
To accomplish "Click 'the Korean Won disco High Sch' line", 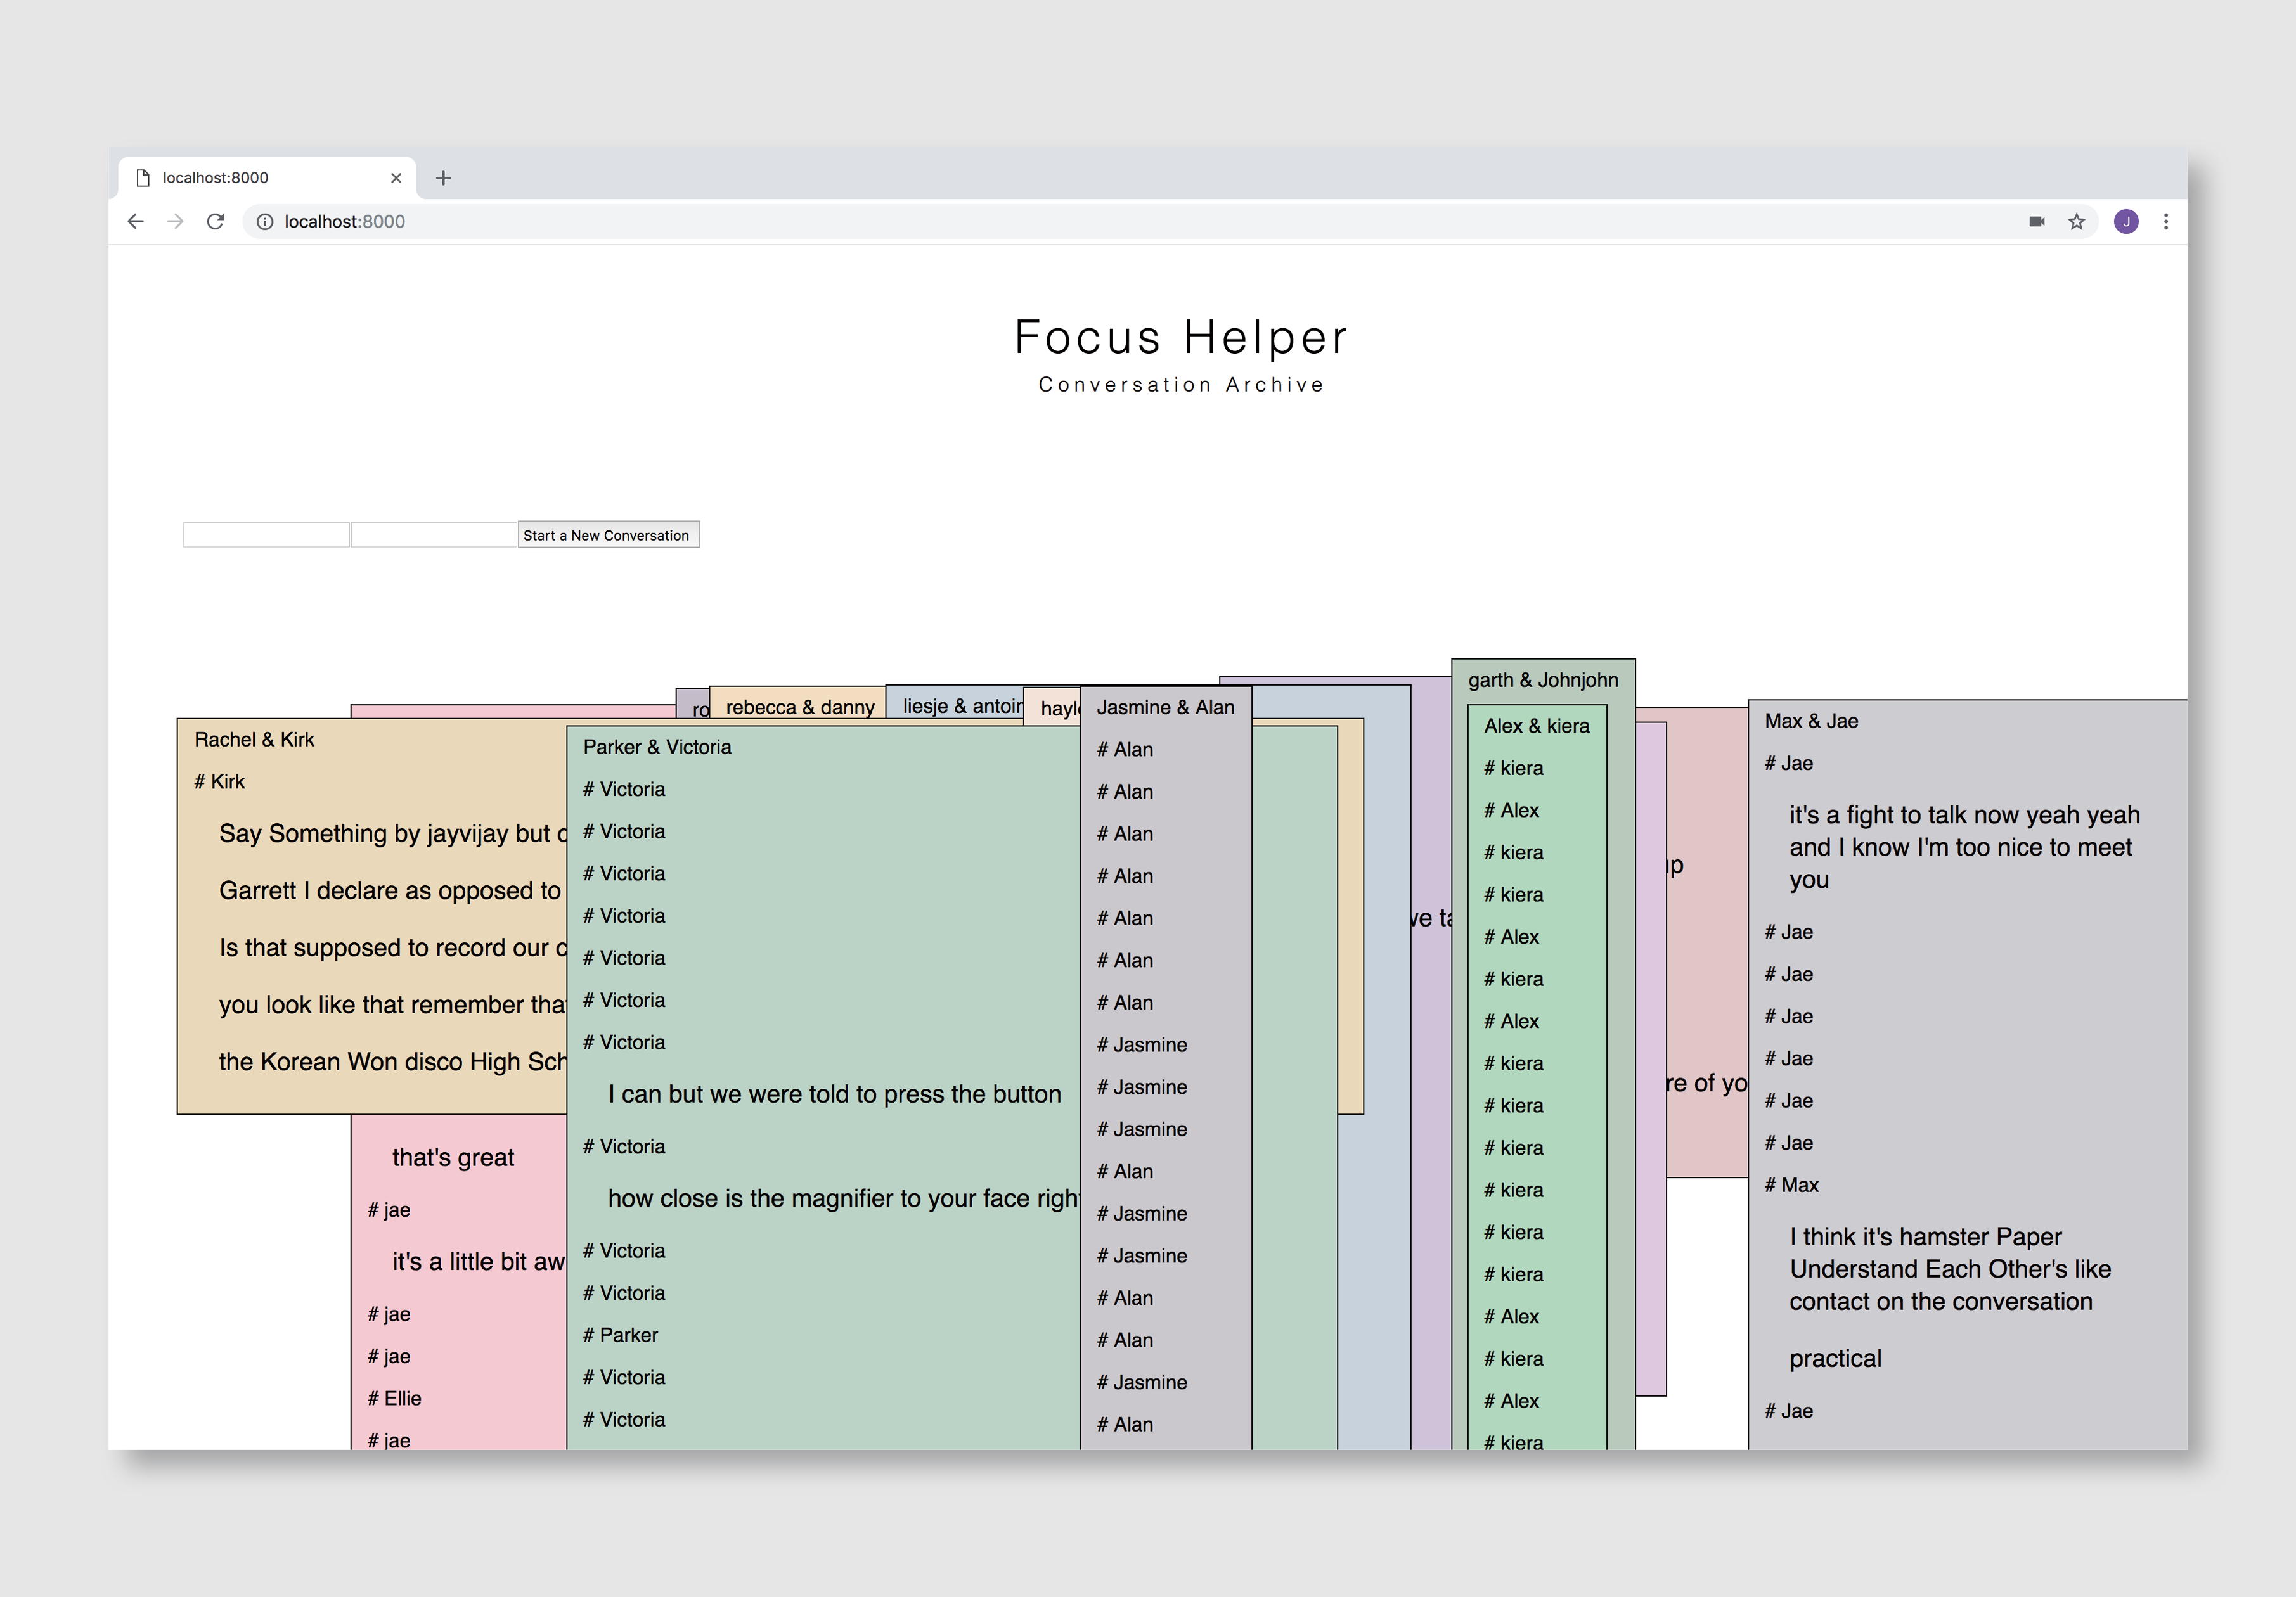I will [393, 1061].
